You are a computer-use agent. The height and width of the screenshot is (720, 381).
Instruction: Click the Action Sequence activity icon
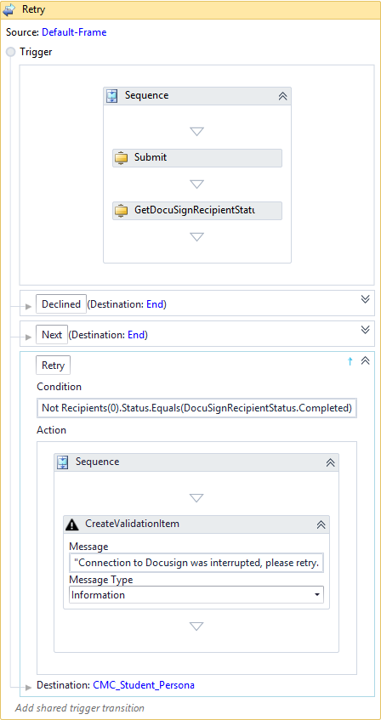(x=62, y=462)
